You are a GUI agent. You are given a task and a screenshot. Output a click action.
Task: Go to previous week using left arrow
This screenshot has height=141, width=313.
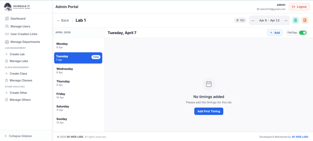tap(253, 21)
